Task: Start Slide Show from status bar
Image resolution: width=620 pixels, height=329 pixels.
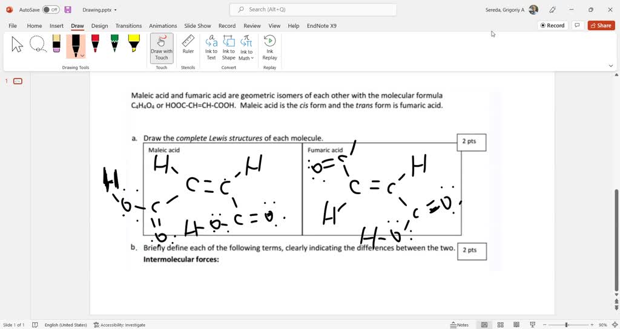Action: (x=533, y=325)
